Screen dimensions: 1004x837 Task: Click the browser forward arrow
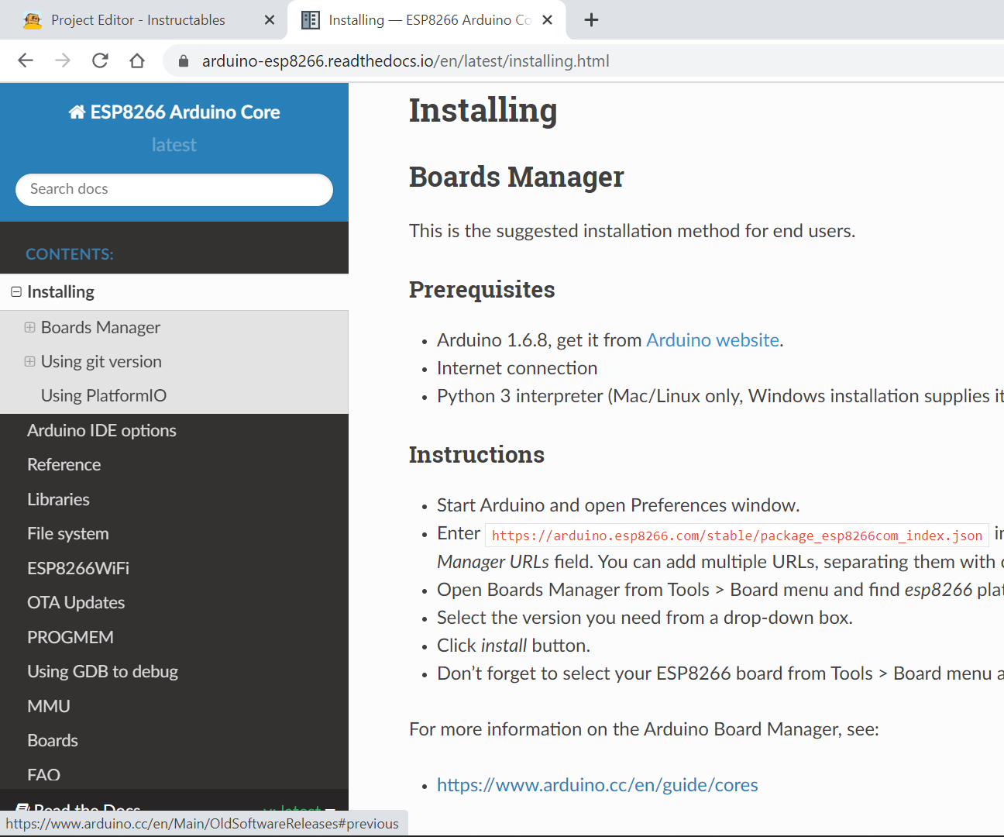pos(63,60)
